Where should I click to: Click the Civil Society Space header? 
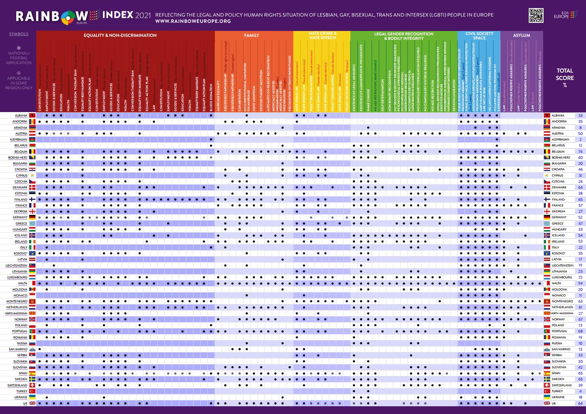click(x=479, y=36)
